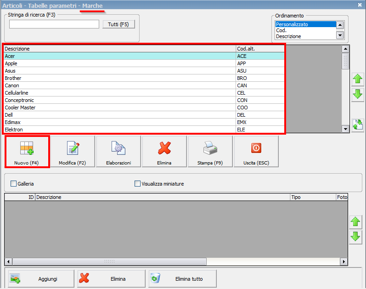Screen dimensions: 366x289
Task: Click the refresh documents icon beside brand list
Action: click(358, 125)
